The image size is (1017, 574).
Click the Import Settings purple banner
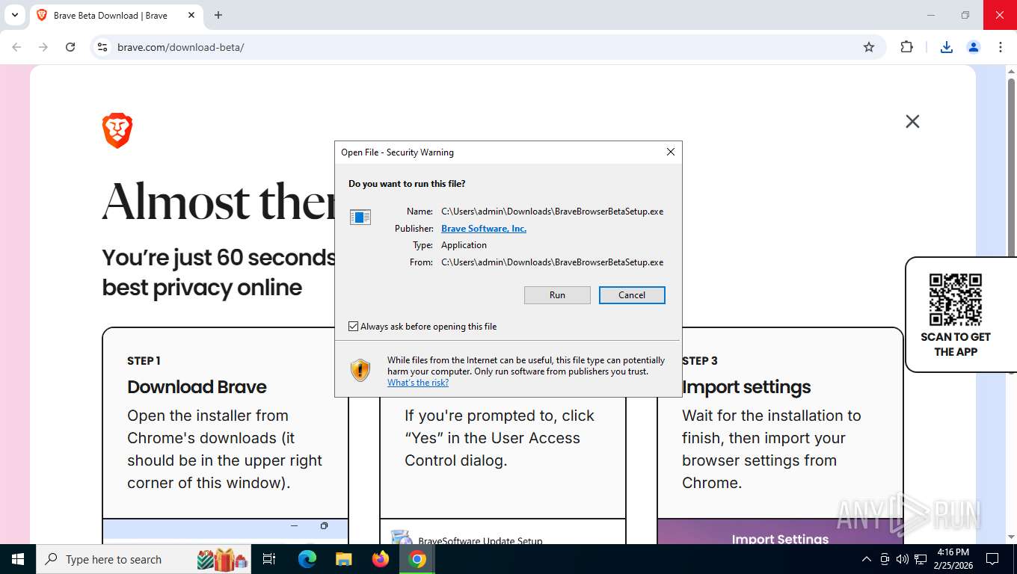pyautogui.click(x=780, y=531)
